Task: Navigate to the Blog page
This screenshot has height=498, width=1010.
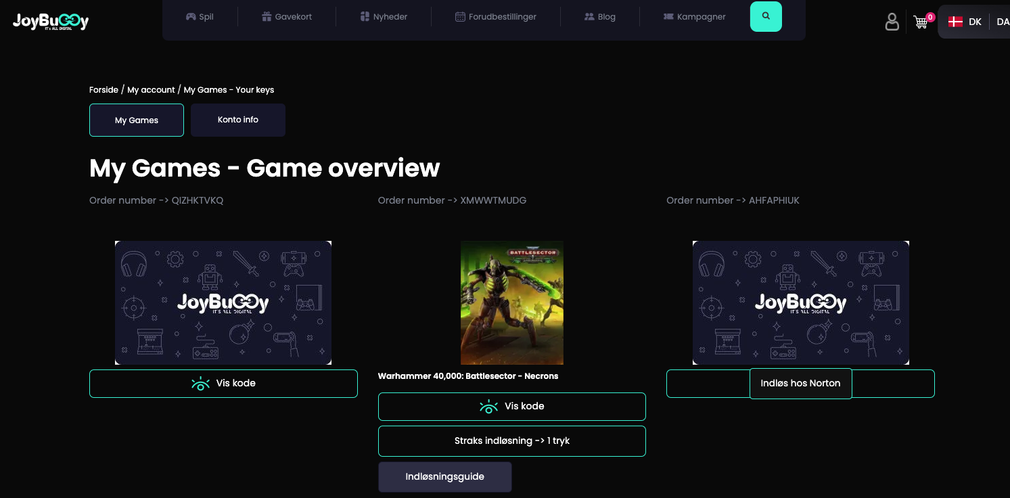Action: [x=600, y=17]
